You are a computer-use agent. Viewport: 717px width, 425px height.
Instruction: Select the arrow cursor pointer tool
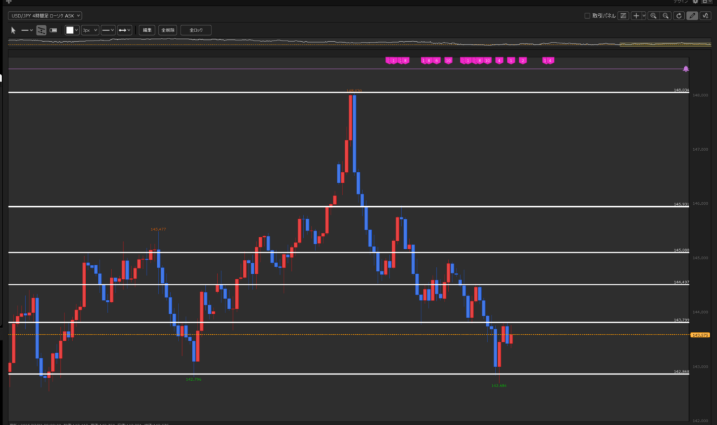point(13,30)
